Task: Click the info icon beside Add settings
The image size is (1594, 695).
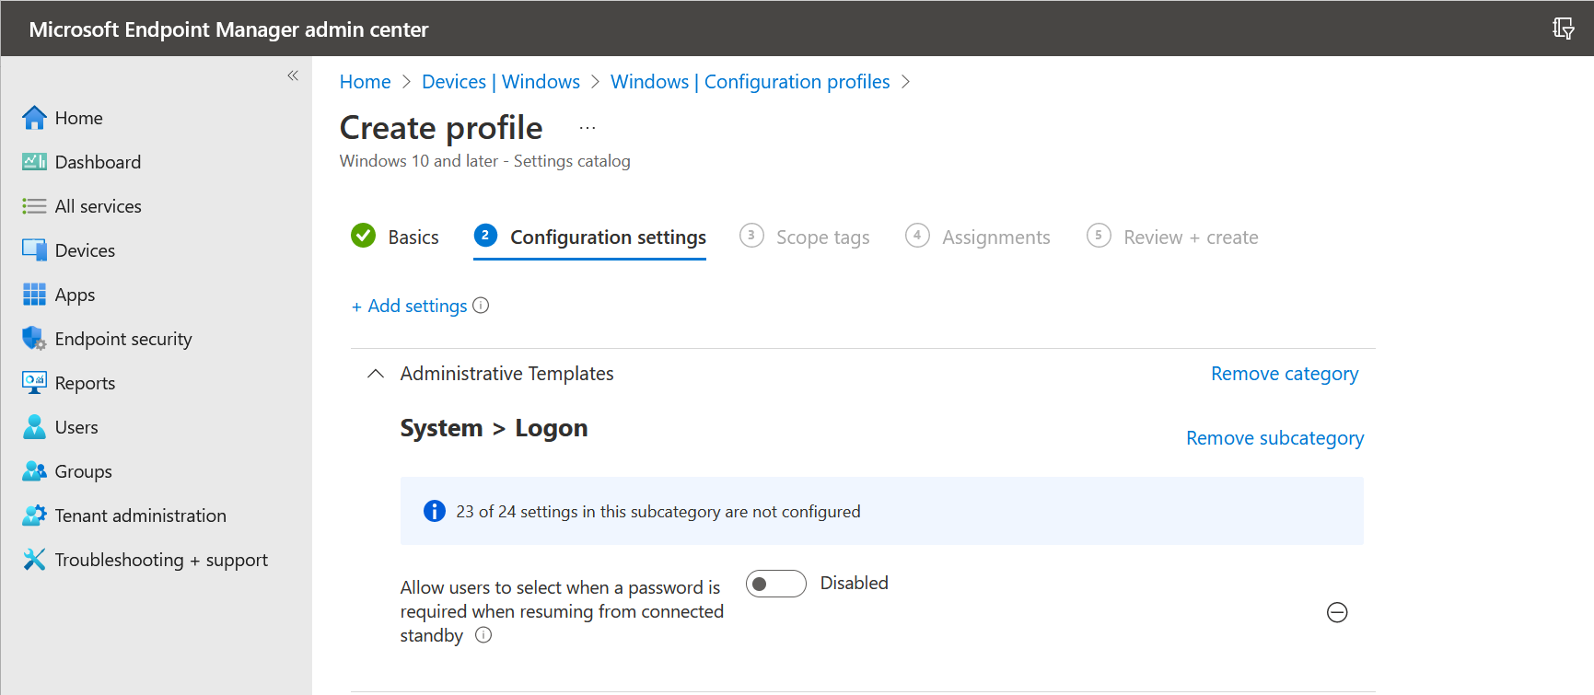Action: (481, 306)
